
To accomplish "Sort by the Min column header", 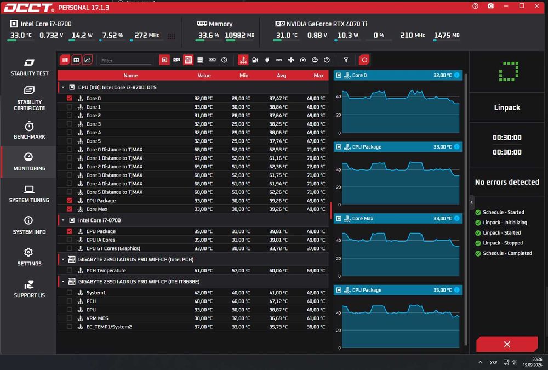I will click(244, 75).
